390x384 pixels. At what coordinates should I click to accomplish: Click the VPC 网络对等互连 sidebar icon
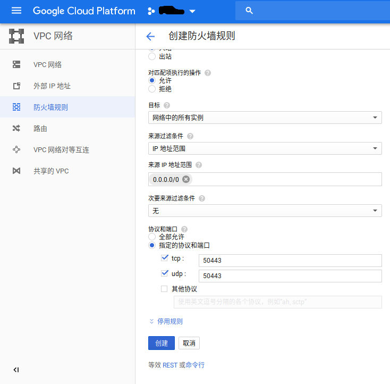(16, 149)
